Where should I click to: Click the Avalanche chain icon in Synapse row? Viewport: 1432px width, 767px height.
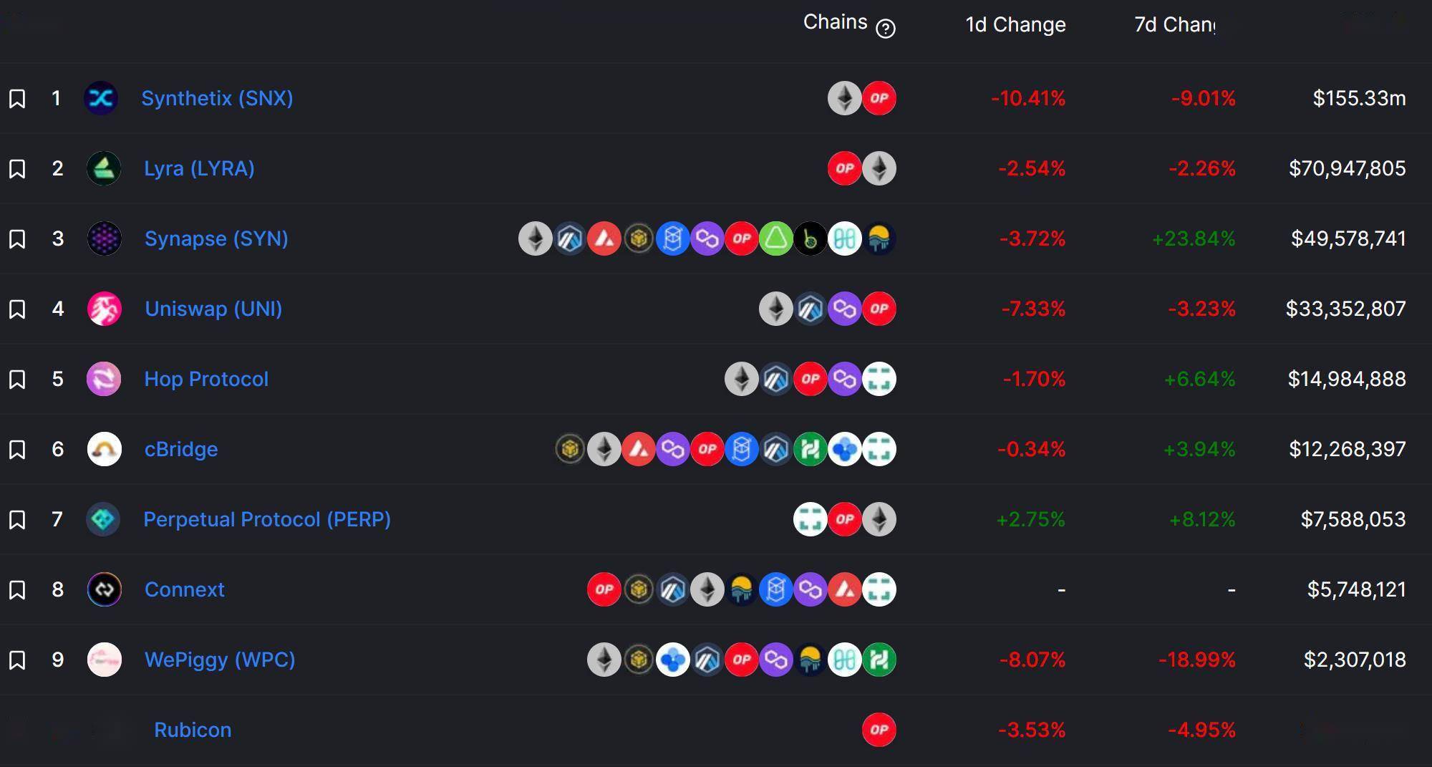[x=604, y=238]
